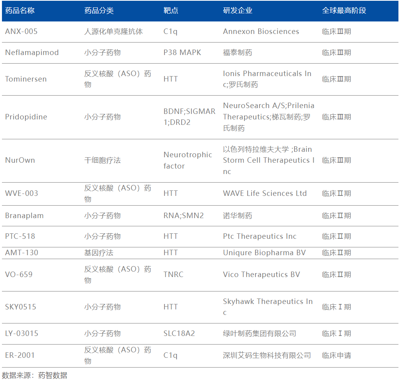The height and width of the screenshot is (382, 400).
Task: Click 福泰制药 company cell
Action: [x=237, y=53]
